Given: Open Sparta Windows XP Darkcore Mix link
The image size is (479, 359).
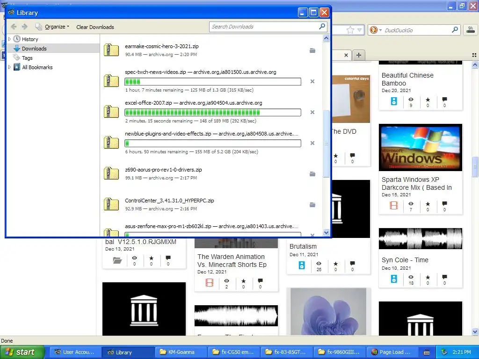Looking at the screenshot, I should (x=416, y=183).
